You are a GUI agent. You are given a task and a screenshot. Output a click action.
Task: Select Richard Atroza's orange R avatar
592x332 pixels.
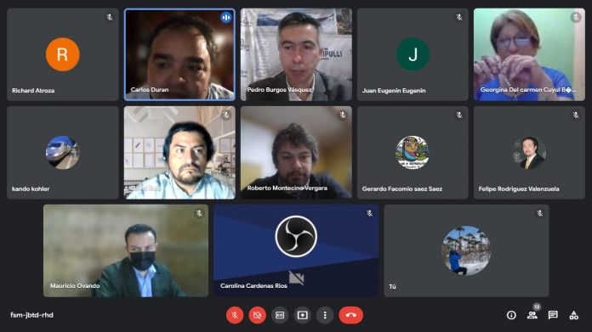[x=63, y=54]
